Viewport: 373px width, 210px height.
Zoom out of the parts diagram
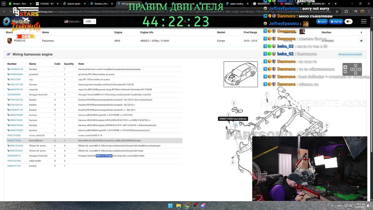345,71
